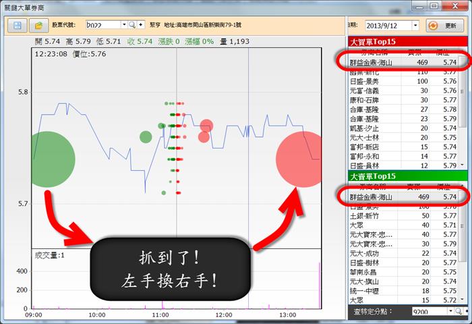This screenshot has height=324, width=472.
Task: Select 元大寶來-忠… row with quantity 30
Action: point(403,244)
